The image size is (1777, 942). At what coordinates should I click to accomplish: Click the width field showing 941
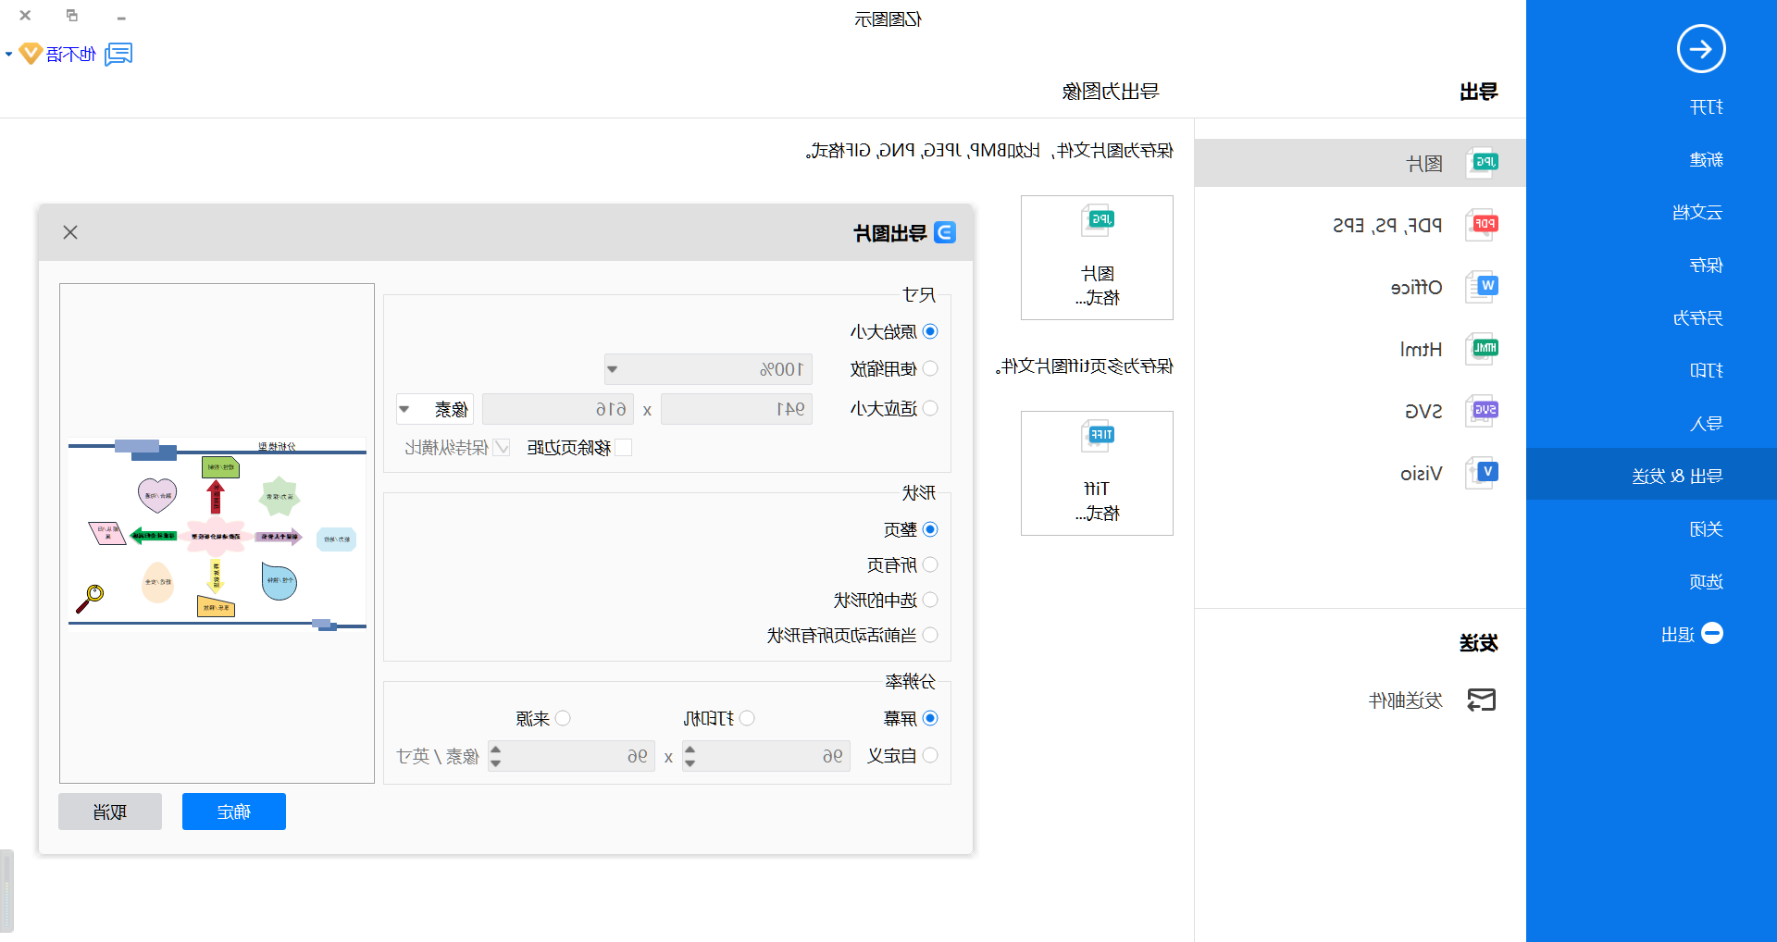click(737, 409)
